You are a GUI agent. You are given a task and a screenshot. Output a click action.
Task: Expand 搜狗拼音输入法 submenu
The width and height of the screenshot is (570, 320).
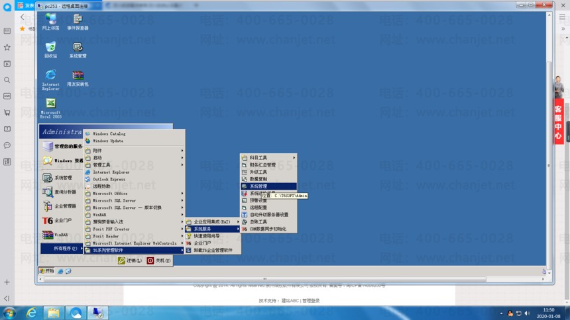134,221
